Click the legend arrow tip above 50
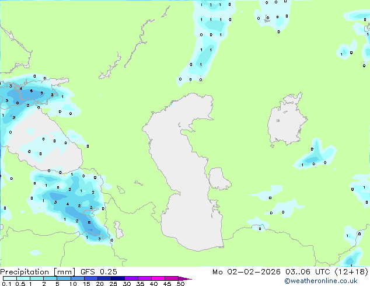Image resolution: width=370 pixels, height=286 pixels. 185,279
